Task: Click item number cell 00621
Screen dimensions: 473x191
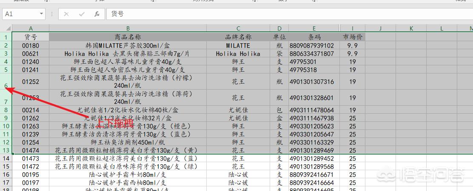Action: tap(31, 53)
